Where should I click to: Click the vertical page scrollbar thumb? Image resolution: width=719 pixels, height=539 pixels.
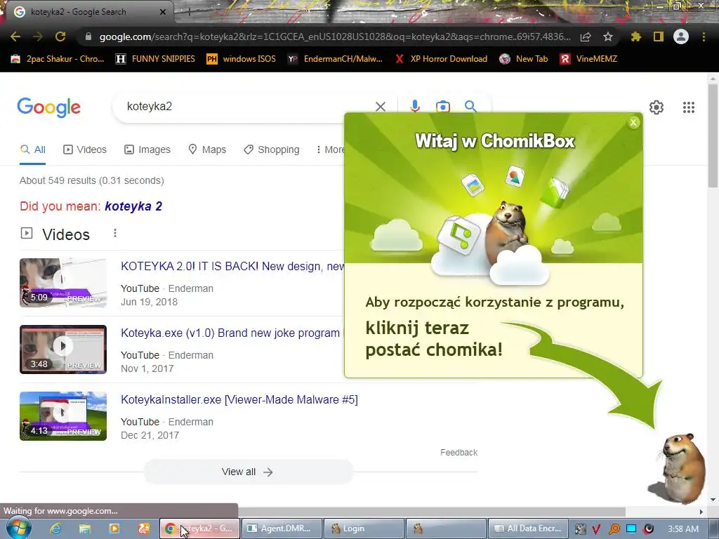(x=712, y=135)
